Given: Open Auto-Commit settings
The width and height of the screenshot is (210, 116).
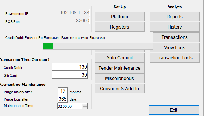Looking at the screenshot, I should [x=119, y=58].
